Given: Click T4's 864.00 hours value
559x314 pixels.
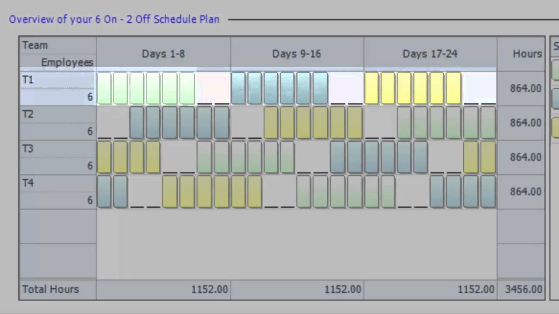Looking at the screenshot, I should point(526,191).
